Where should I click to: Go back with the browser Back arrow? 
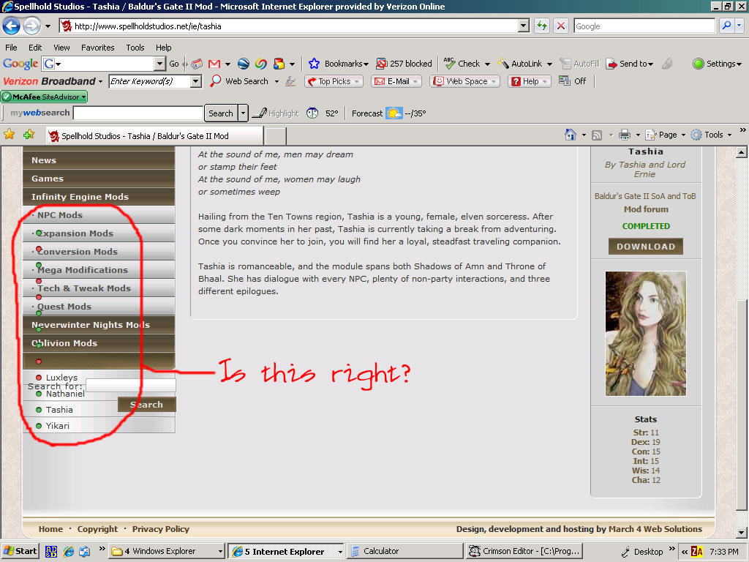click(x=12, y=26)
